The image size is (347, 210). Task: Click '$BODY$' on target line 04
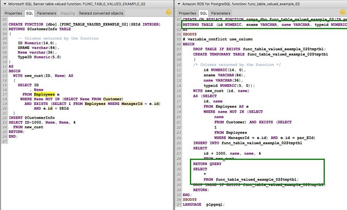tap(190, 34)
